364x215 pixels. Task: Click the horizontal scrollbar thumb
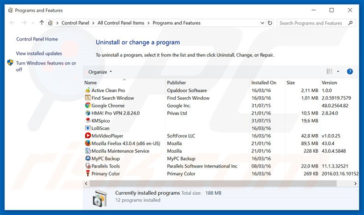coord(213,183)
